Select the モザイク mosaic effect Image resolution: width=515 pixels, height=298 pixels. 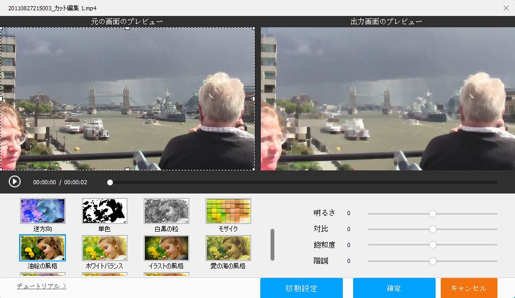228,211
